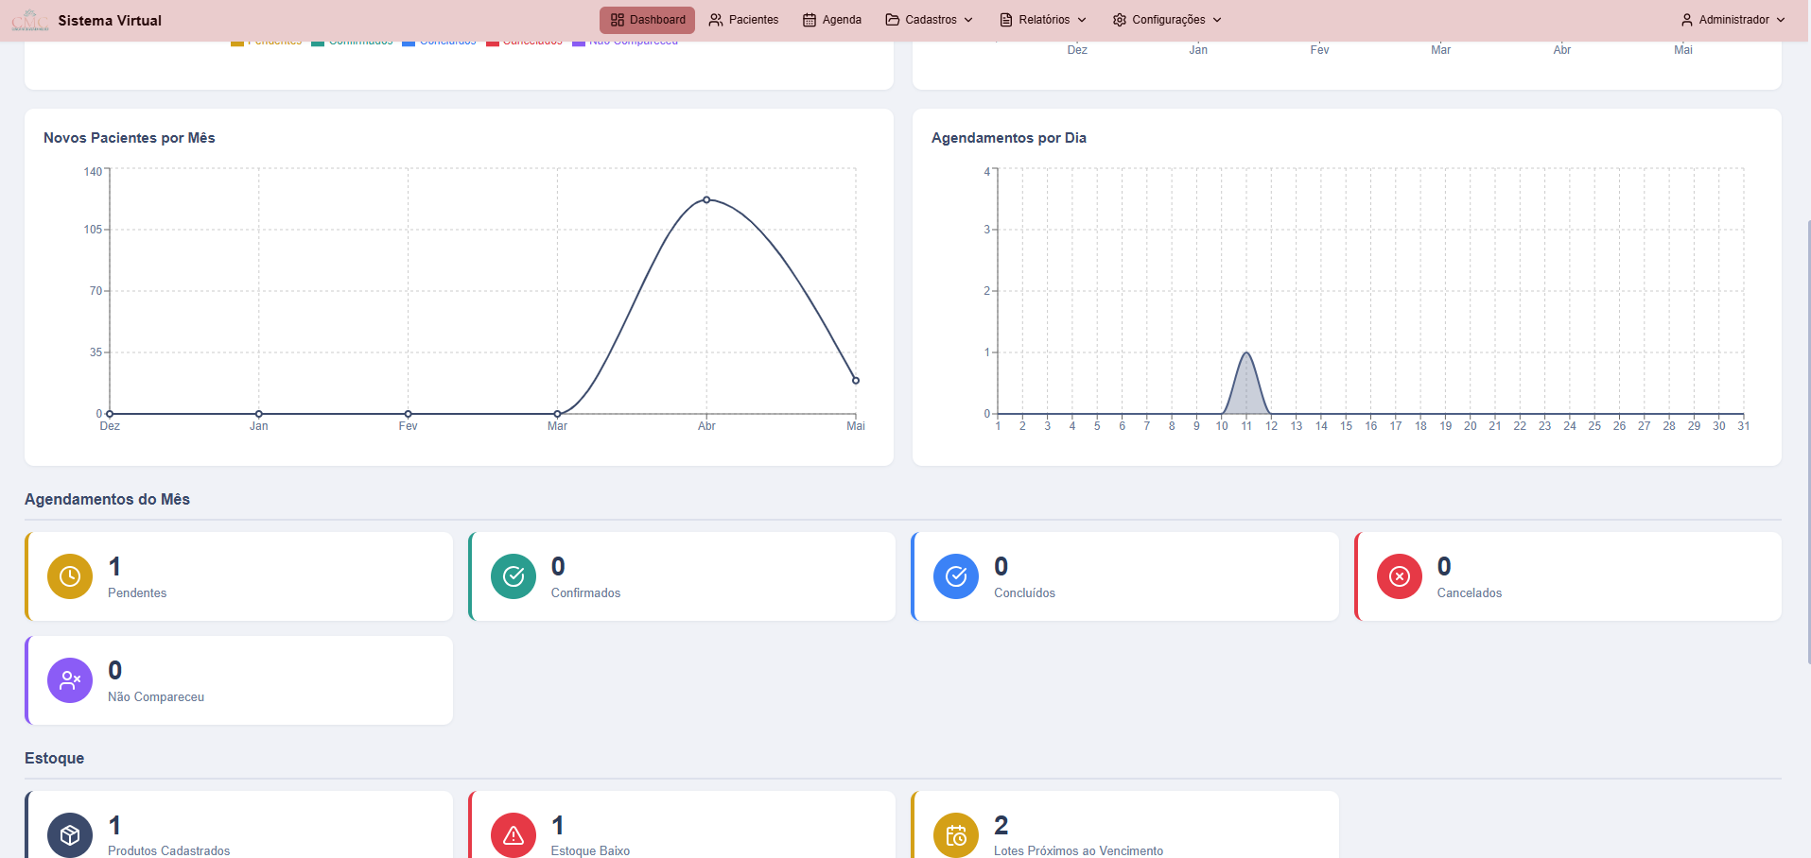
Task: Click the Administrador chevron arrow
Action: point(1781,20)
